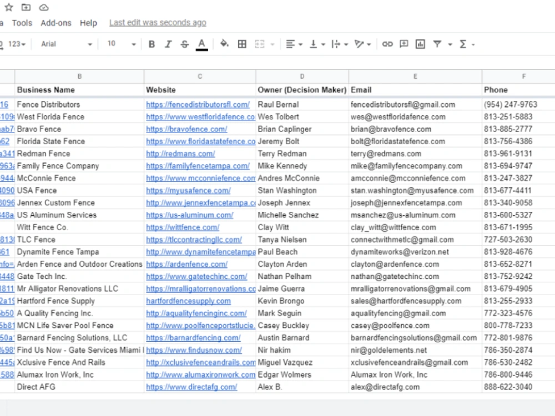Open 'Last edit was seconds ago' history

[158, 23]
